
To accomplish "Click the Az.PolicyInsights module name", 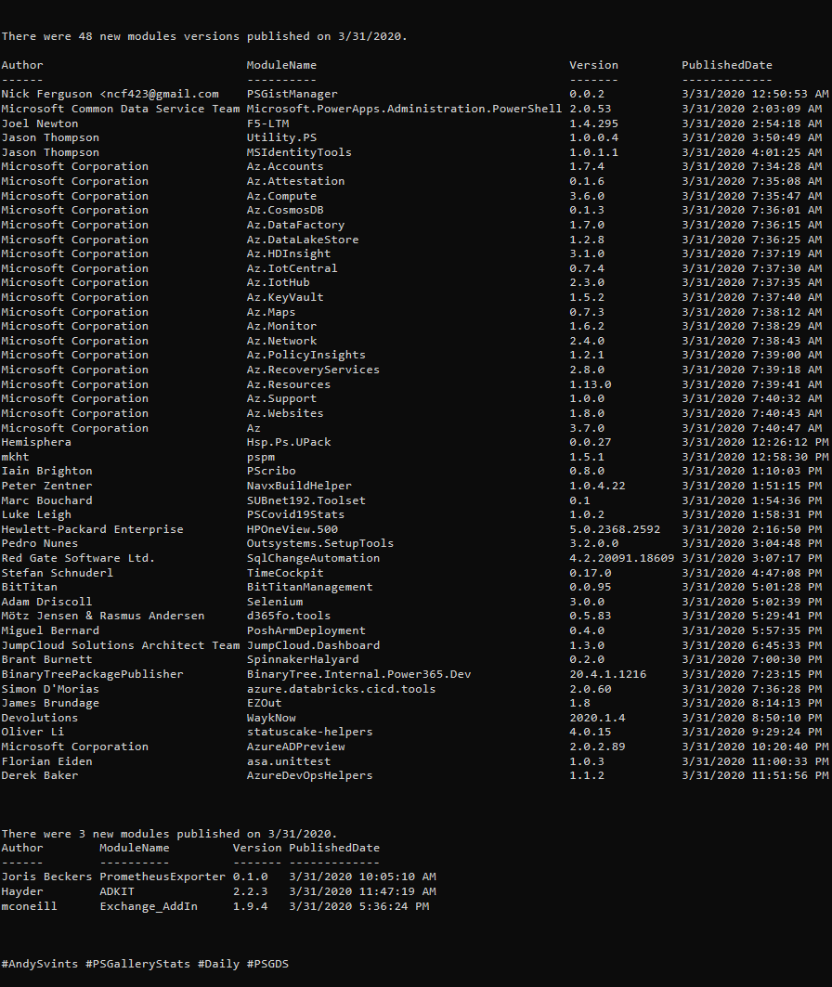I will coord(305,355).
